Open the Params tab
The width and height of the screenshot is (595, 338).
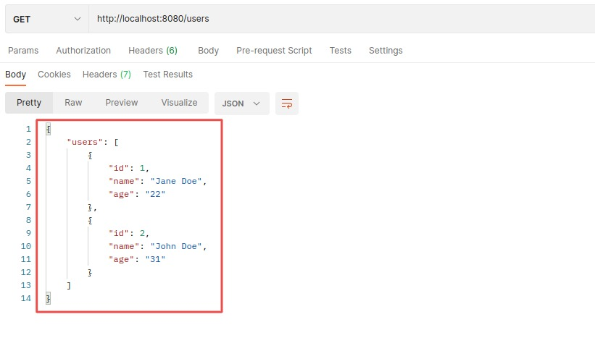[23, 51]
